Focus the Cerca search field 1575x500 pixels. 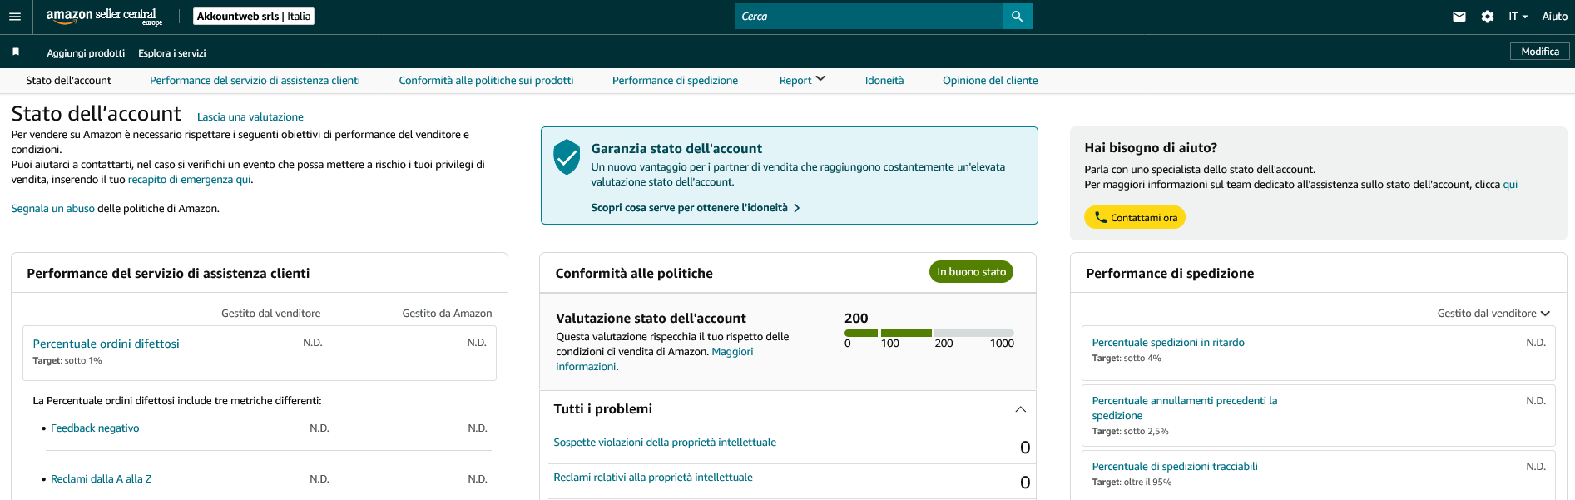point(869,17)
